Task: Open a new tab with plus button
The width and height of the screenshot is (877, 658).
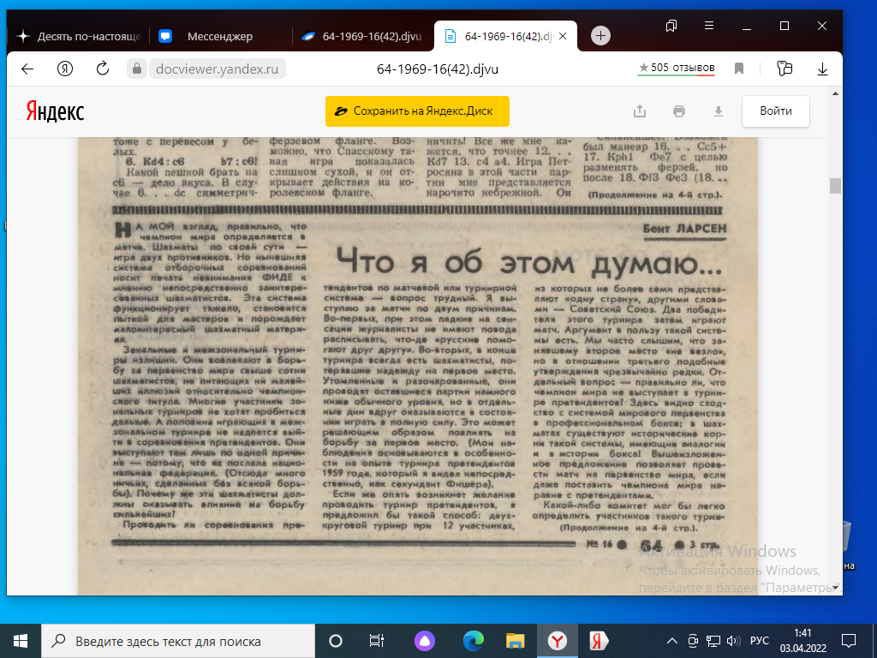Action: pos(600,36)
